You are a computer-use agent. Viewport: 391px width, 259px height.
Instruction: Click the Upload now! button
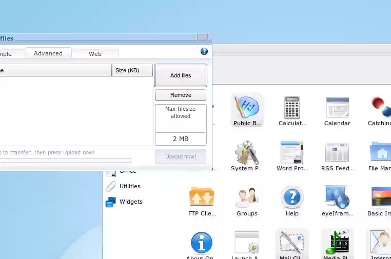[x=181, y=156]
